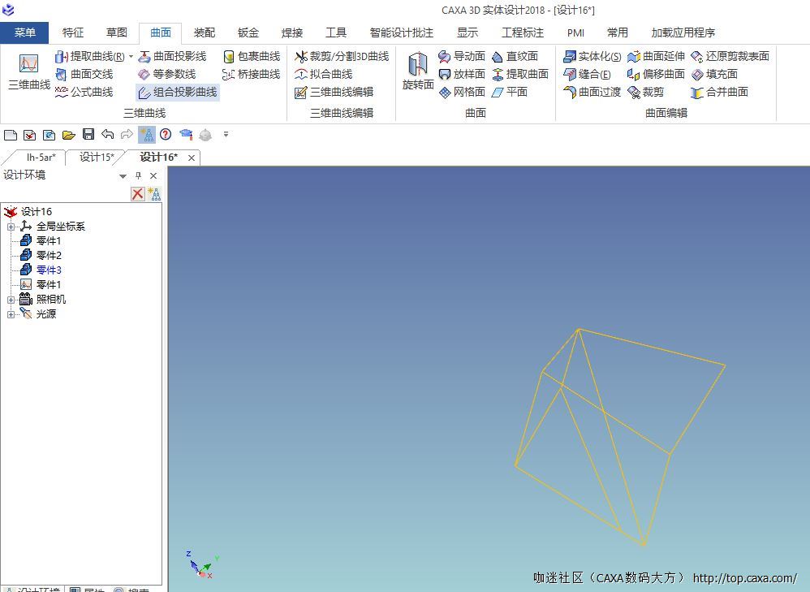Activate 组合投影曲线 tool
Viewport: 810px width, 592px height.
click(178, 92)
